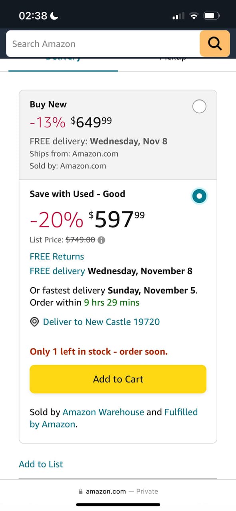Viewport: 236px width, 511px height.
Task: Open Amazon Warehouse seller page
Action: pyautogui.click(x=103, y=412)
